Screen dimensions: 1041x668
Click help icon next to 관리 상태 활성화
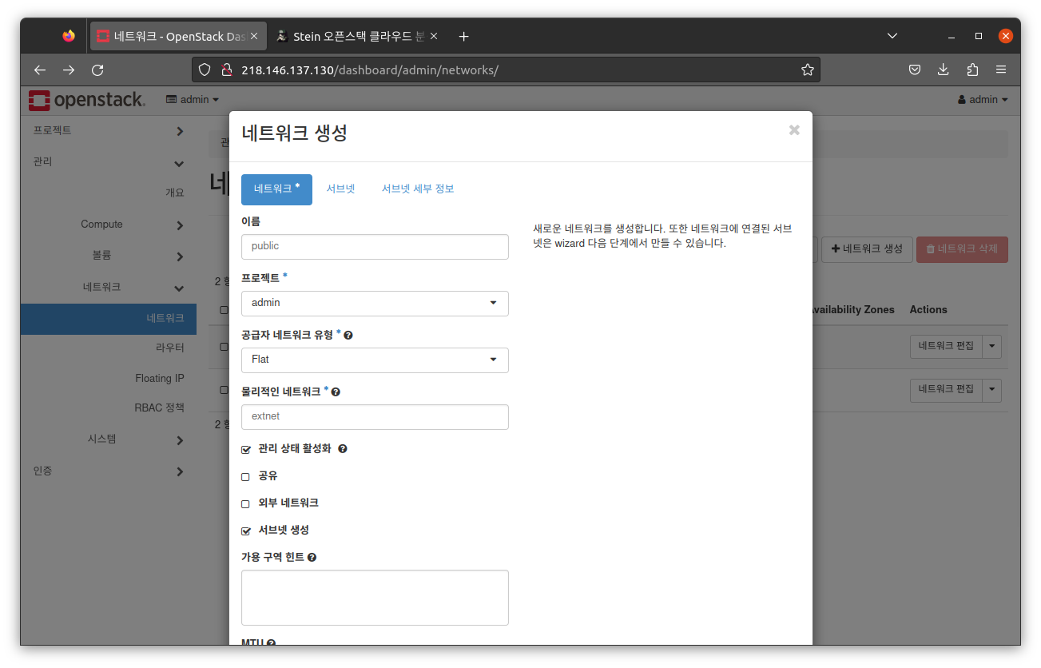point(343,449)
